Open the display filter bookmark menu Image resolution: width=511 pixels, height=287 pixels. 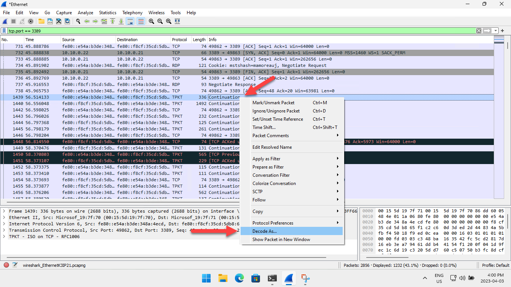pos(4,31)
